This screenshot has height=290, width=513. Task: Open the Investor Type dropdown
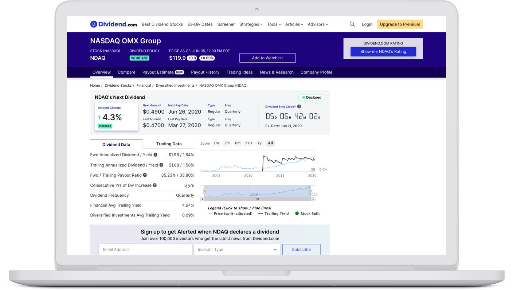(x=237, y=250)
